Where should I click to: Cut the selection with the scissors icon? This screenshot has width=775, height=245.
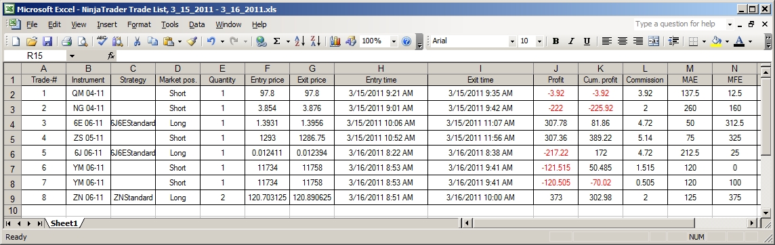tap(138, 41)
